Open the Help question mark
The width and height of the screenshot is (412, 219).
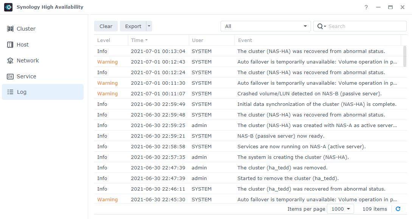366,7
